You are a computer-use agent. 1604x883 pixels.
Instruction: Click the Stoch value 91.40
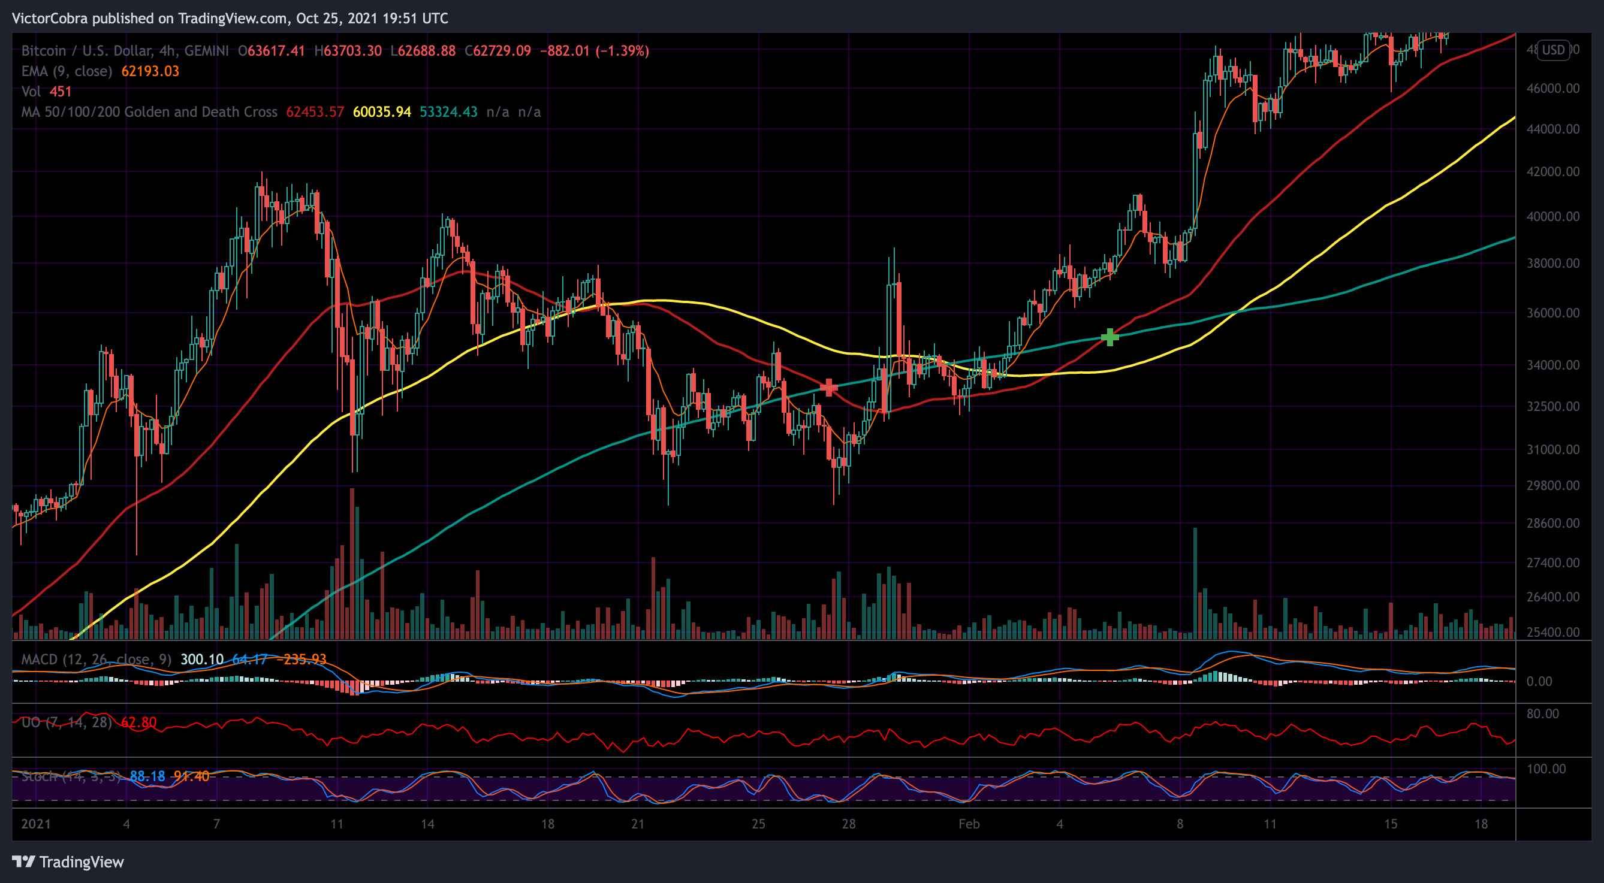click(192, 776)
